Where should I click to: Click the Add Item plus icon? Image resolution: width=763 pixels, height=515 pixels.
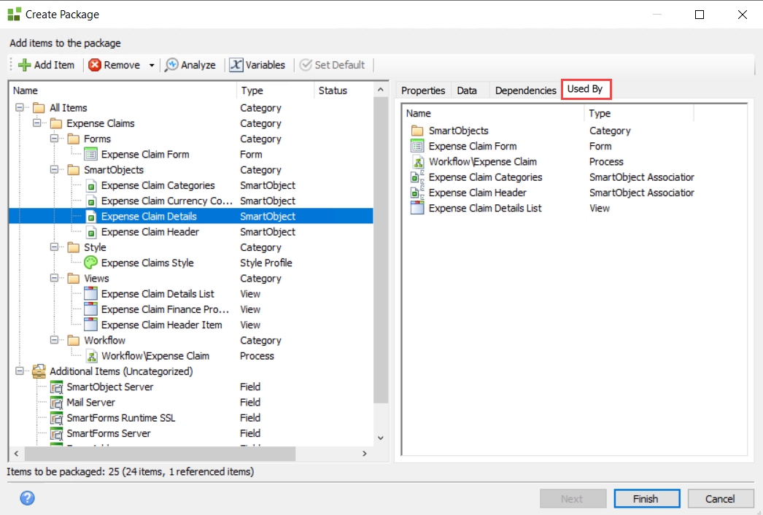(24, 65)
